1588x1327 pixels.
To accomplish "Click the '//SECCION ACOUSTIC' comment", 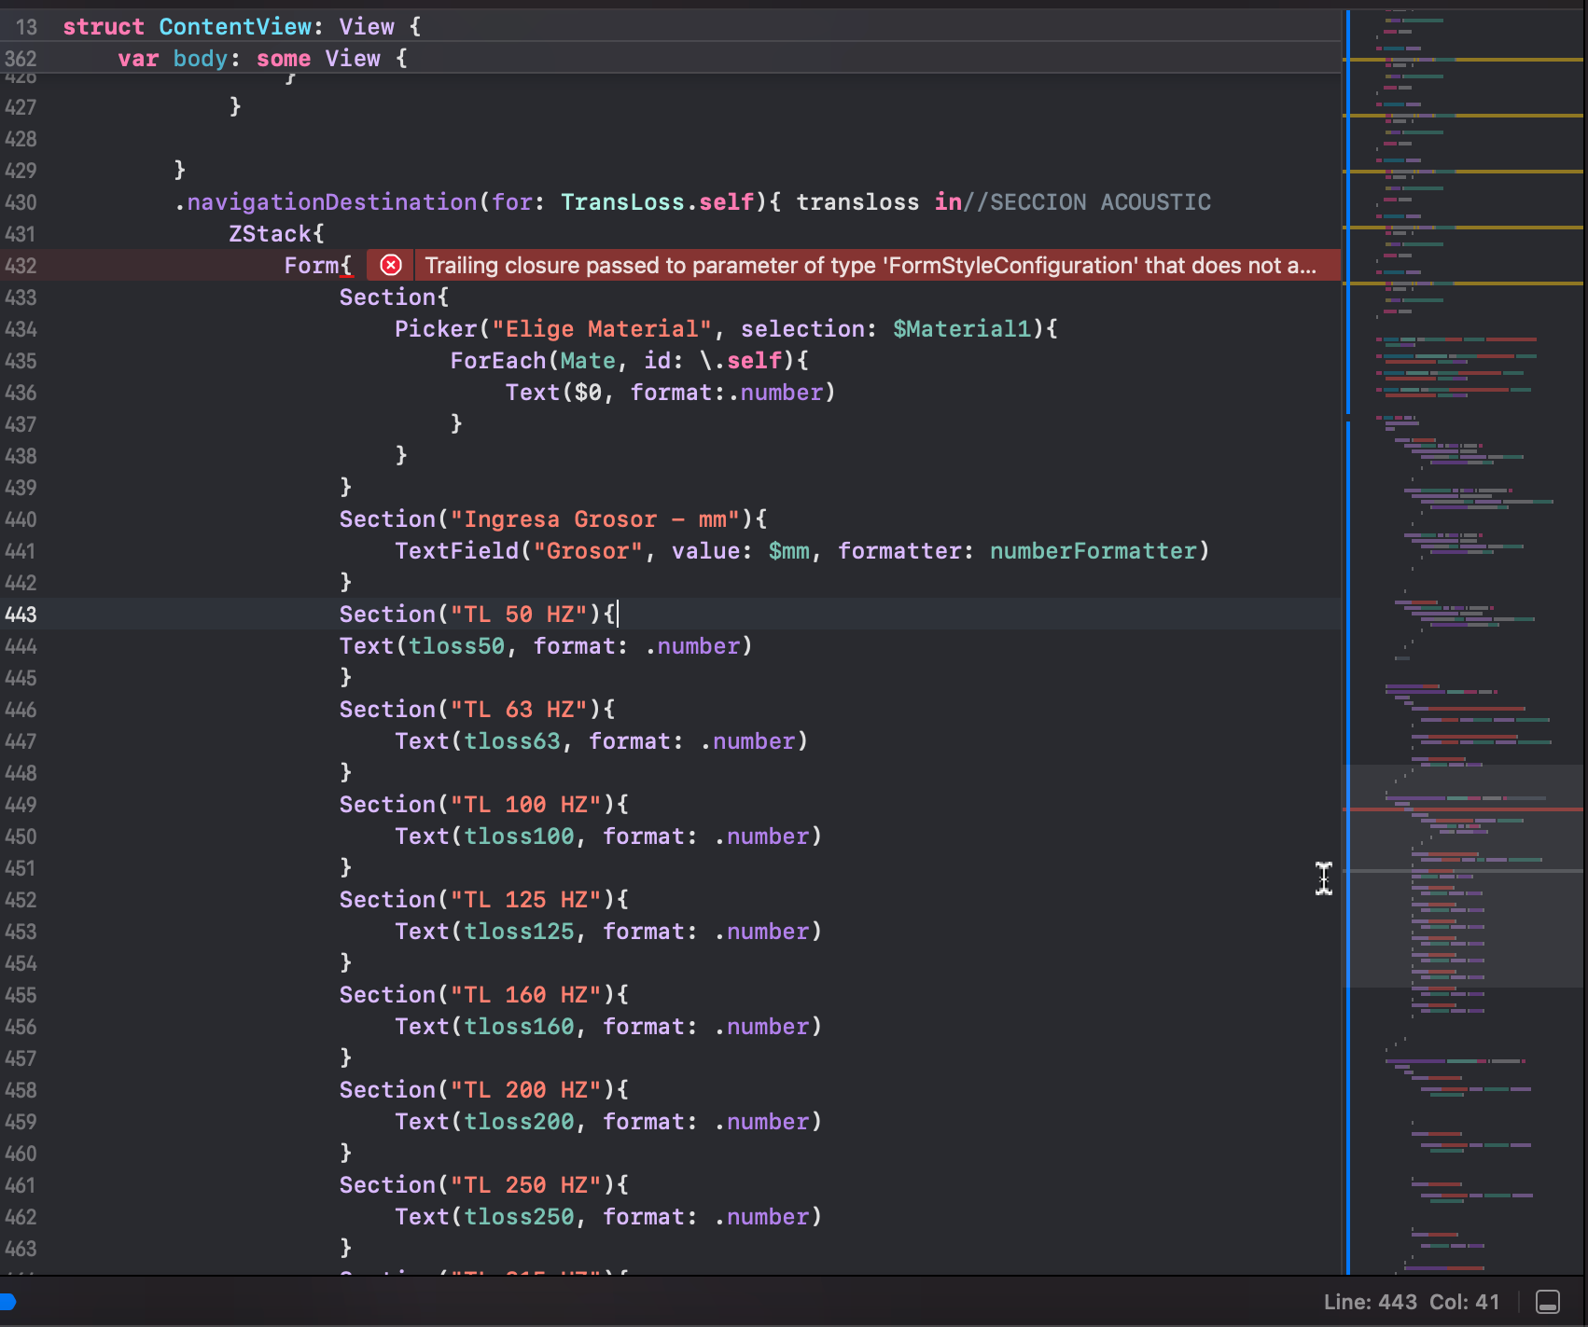I will tap(1086, 202).
